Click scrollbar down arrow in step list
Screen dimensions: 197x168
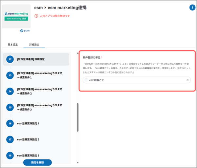pos(78,162)
